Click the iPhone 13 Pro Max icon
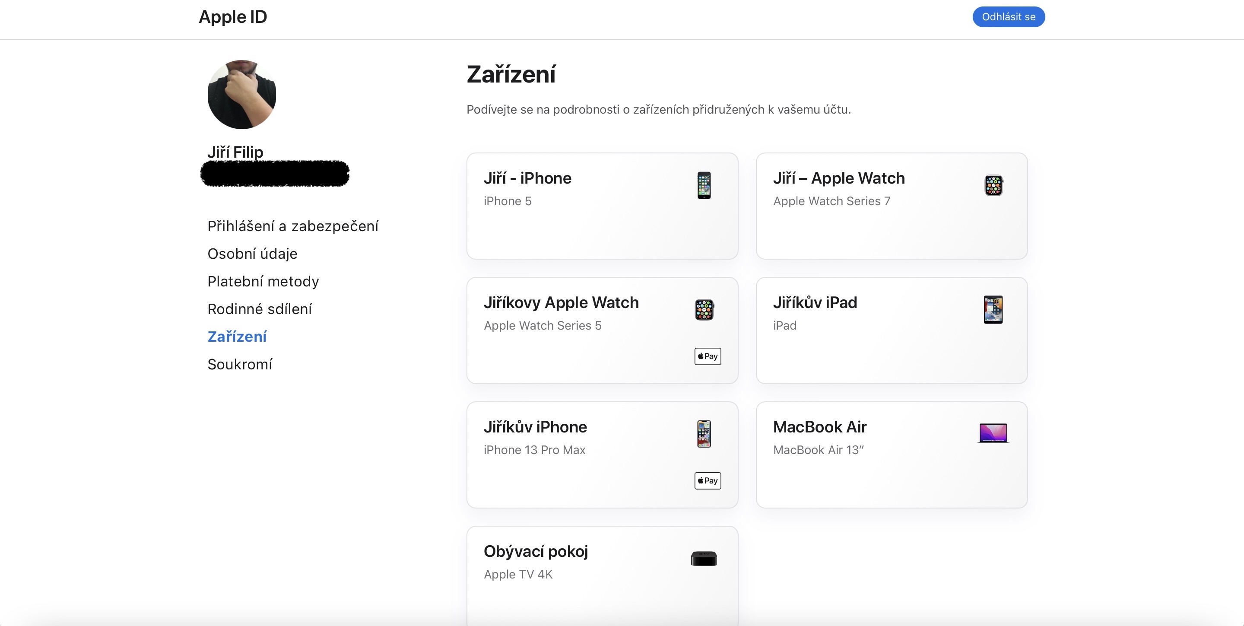 pyautogui.click(x=704, y=434)
